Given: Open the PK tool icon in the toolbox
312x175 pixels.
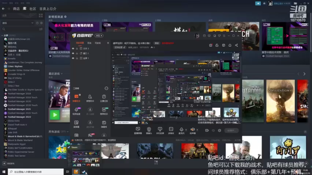Looking at the screenshot, I should point(90,135).
